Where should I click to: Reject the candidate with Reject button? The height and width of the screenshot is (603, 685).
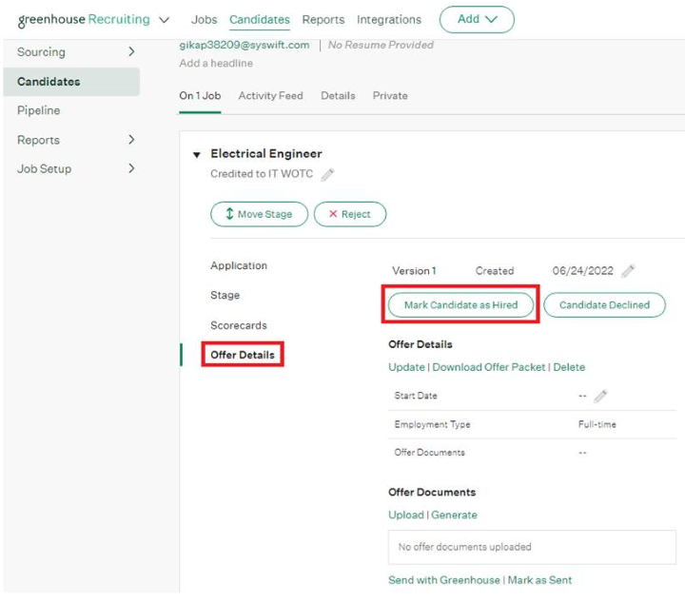tap(349, 214)
